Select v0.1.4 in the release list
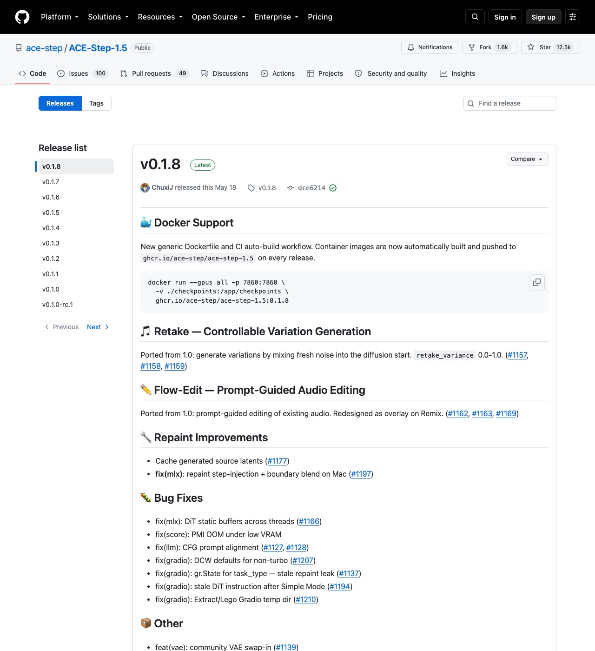This screenshot has width=595, height=651. pyautogui.click(x=76, y=228)
